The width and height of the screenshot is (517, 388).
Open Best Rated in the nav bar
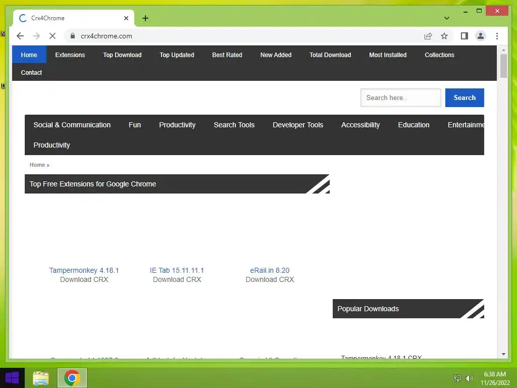pos(227,55)
